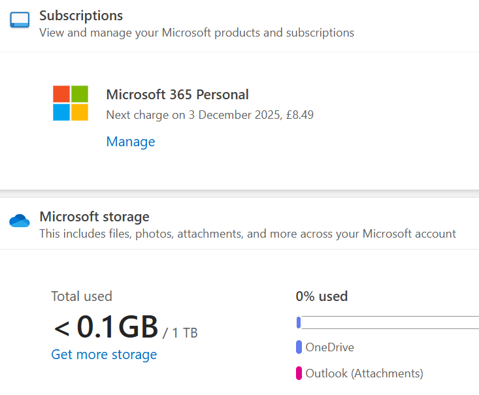The width and height of the screenshot is (479, 395).
Task: Click the Subscriptions description text
Action: [197, 33]
